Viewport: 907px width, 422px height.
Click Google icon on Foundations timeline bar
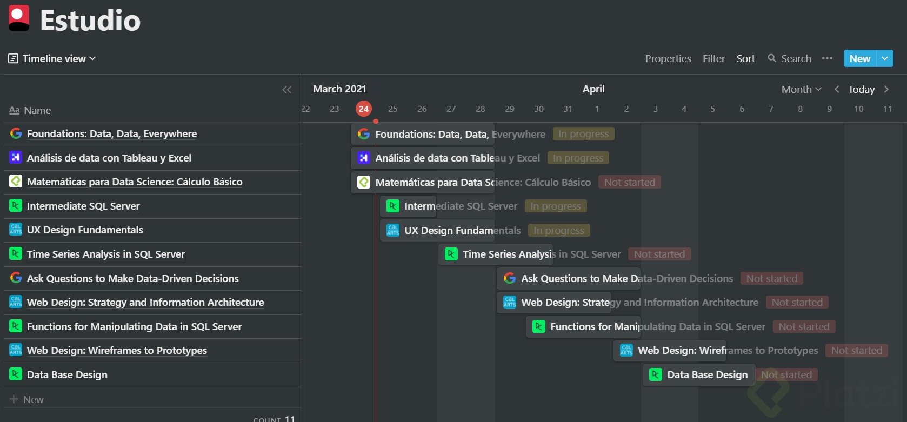364,134
